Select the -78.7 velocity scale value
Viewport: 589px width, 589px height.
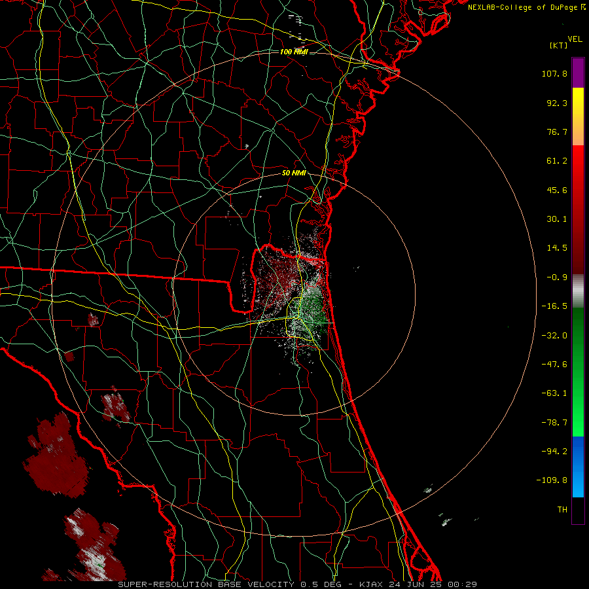554,423
